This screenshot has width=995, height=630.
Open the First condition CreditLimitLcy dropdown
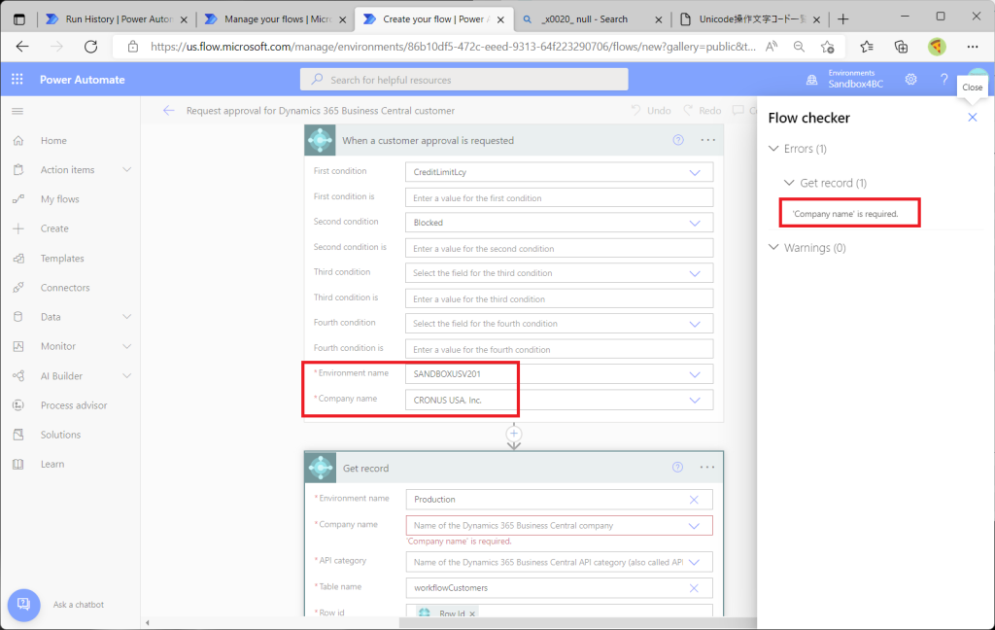pyautogui.click(x=695, y=172)
